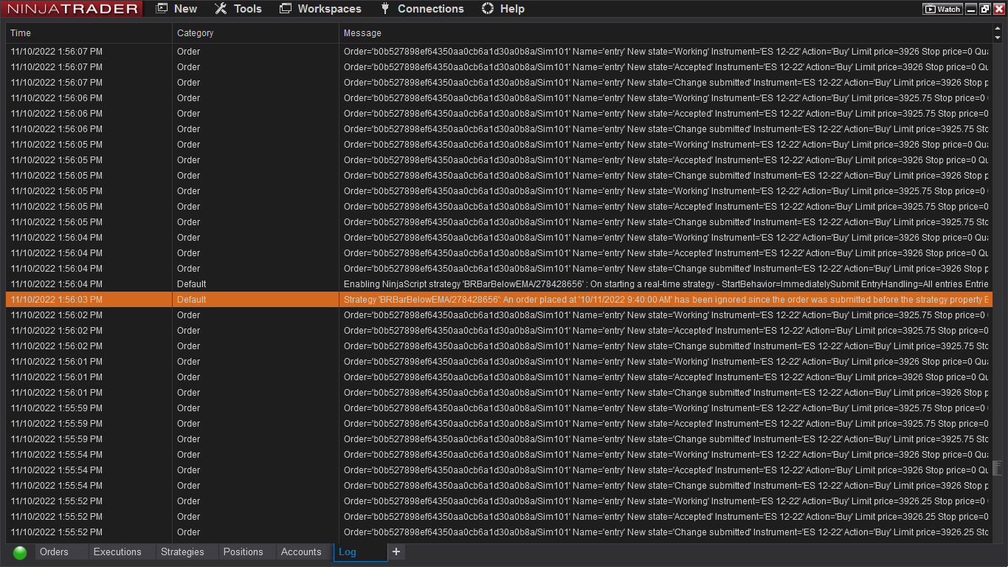Screen dimensions: 1008x567
Task: Close the NinjaTrader Control Center
Action: click(999, 9)
